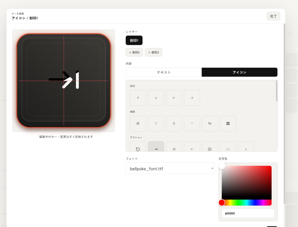Select the eject icon
298x227 pixels.
click(246, 146)
